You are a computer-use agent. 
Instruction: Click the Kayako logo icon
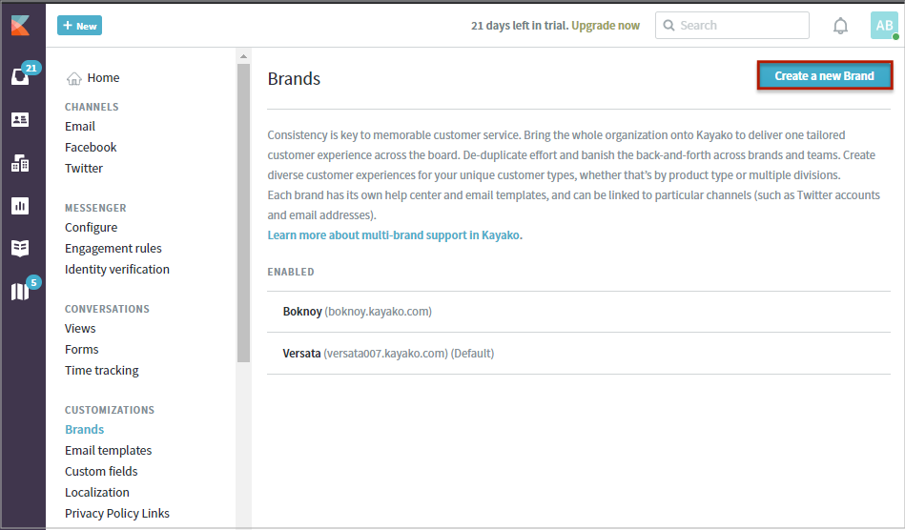[x=21, y=26]
